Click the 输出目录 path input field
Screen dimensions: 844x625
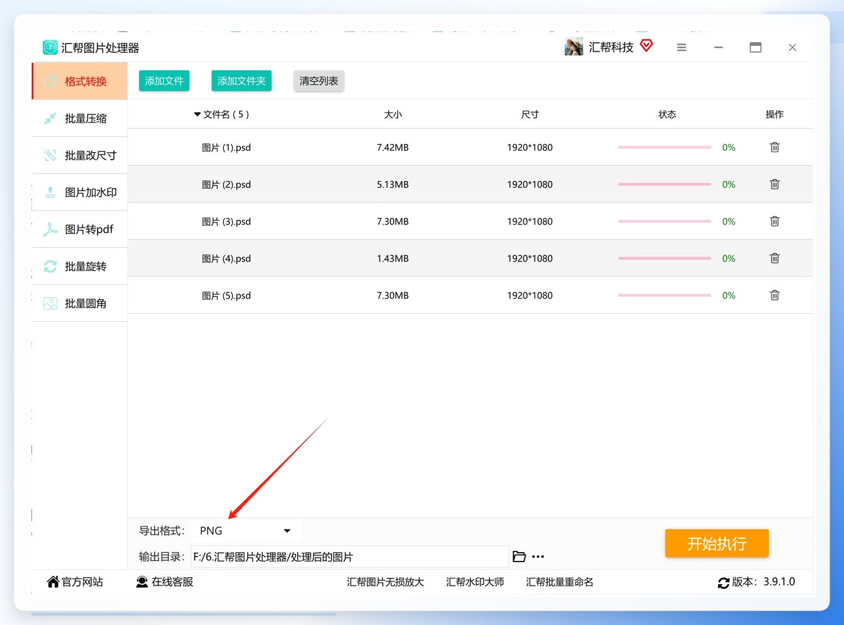(x=350, y=556)
